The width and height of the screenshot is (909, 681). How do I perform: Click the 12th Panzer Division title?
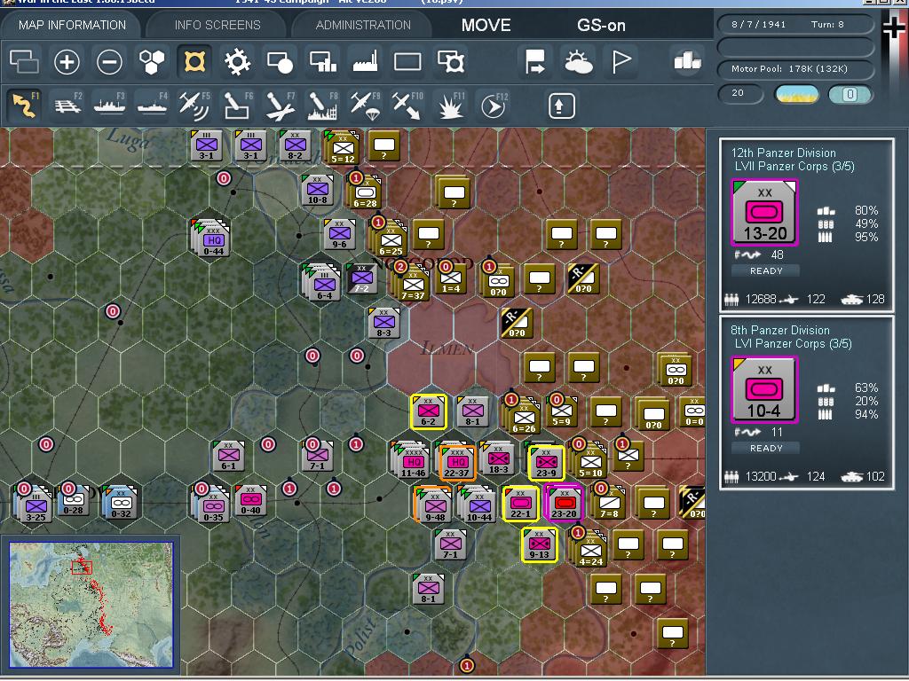[x=783, y=153]
